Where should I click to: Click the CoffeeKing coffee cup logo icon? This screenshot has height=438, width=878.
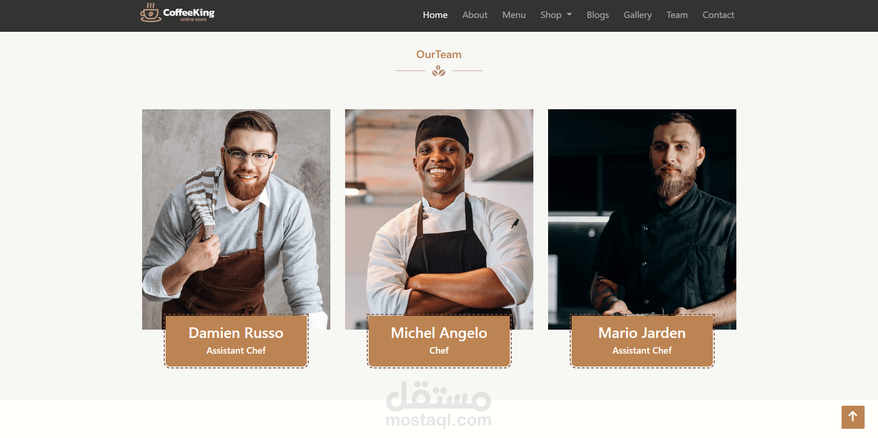(150, 12)
